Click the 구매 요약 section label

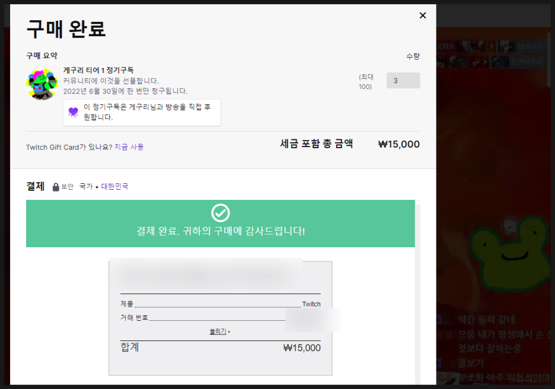(x=42, y=56)
